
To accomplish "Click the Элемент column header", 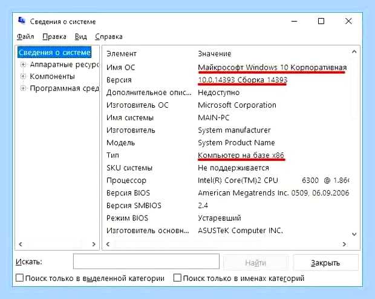I will point(122,54).
